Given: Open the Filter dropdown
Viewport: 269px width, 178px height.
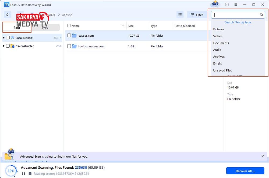Looking at the screenshot, I should (x=197, y=15).
